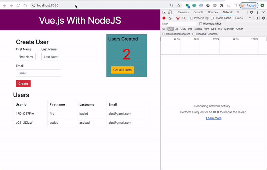Select the XHR request filter
The height and width of the screenshot is (170, 267).
point(171,29)
